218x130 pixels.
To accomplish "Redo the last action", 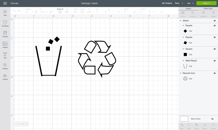I will 19,11.
